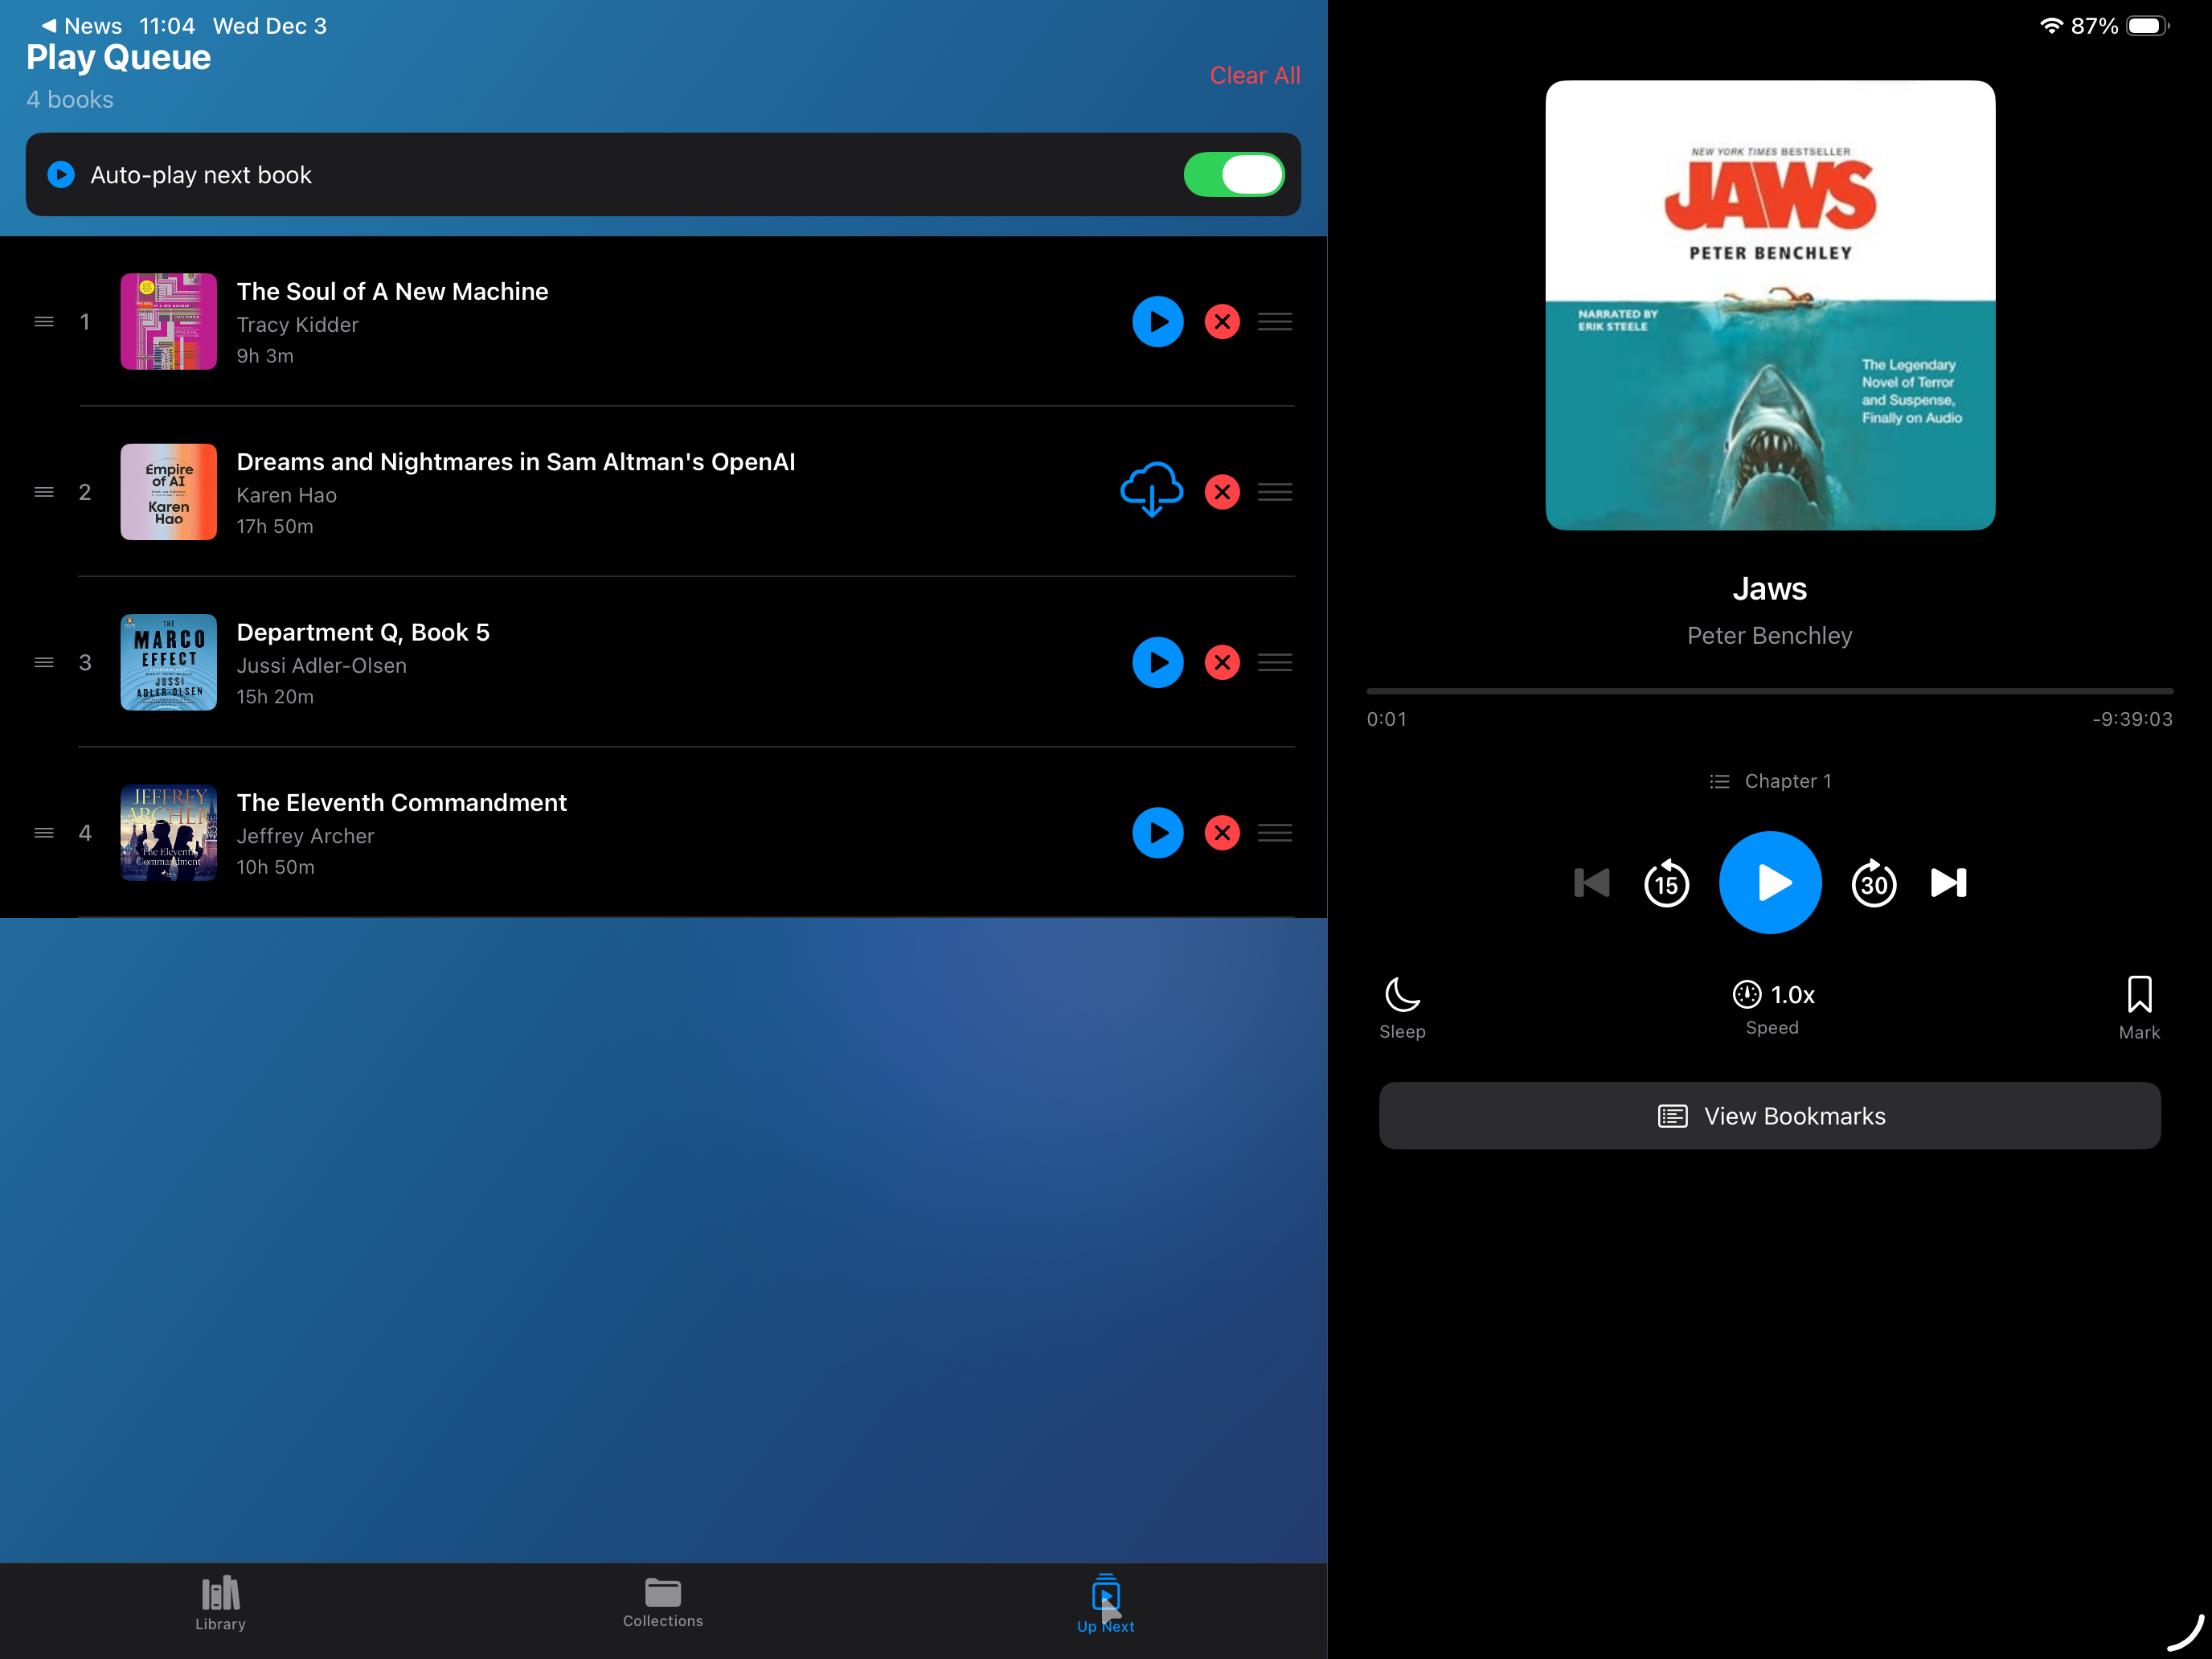Play The Eleventh Commandment
Screen dimensions: 2212x1659
(x=1157, y=833)
